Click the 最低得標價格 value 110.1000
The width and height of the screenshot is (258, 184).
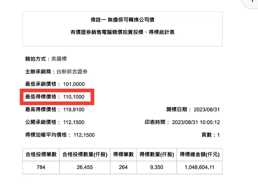coord(74,97)
